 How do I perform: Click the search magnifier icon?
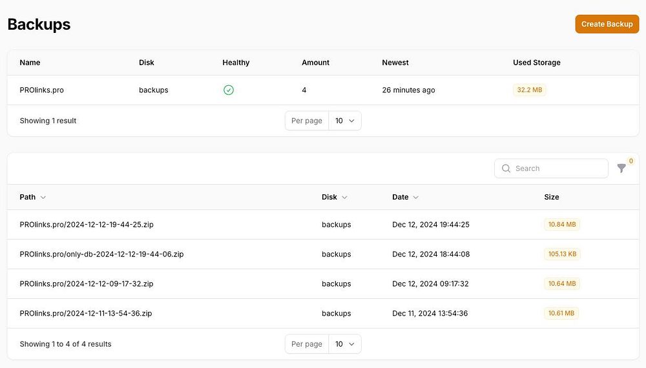pos(506,169)
